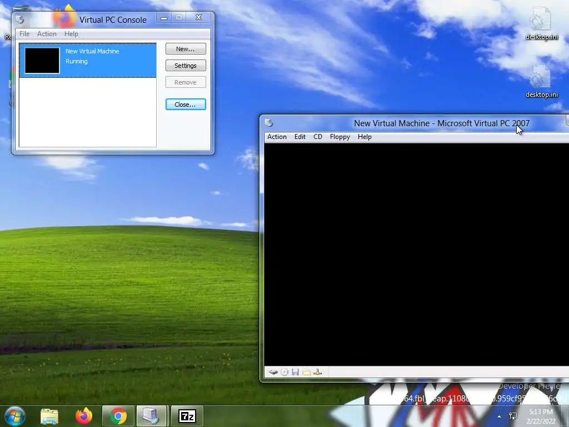Switch to Chrome in the taskbar

click(118, 416)
